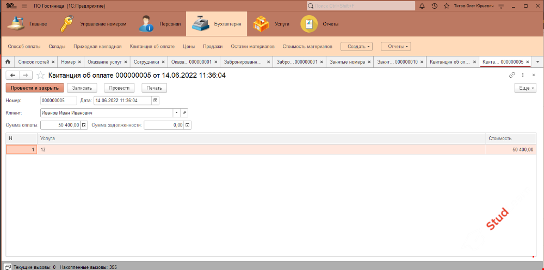The height and width of the screenshot is (270, 544).
Task: Open the Бухгалтерия section
Action: click(x=216, y=24)
